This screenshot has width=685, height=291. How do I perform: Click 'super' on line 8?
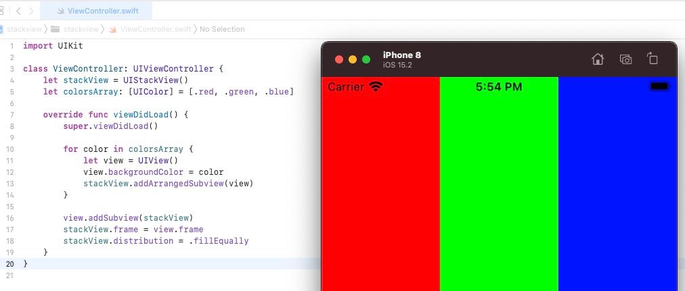point(76,126)
